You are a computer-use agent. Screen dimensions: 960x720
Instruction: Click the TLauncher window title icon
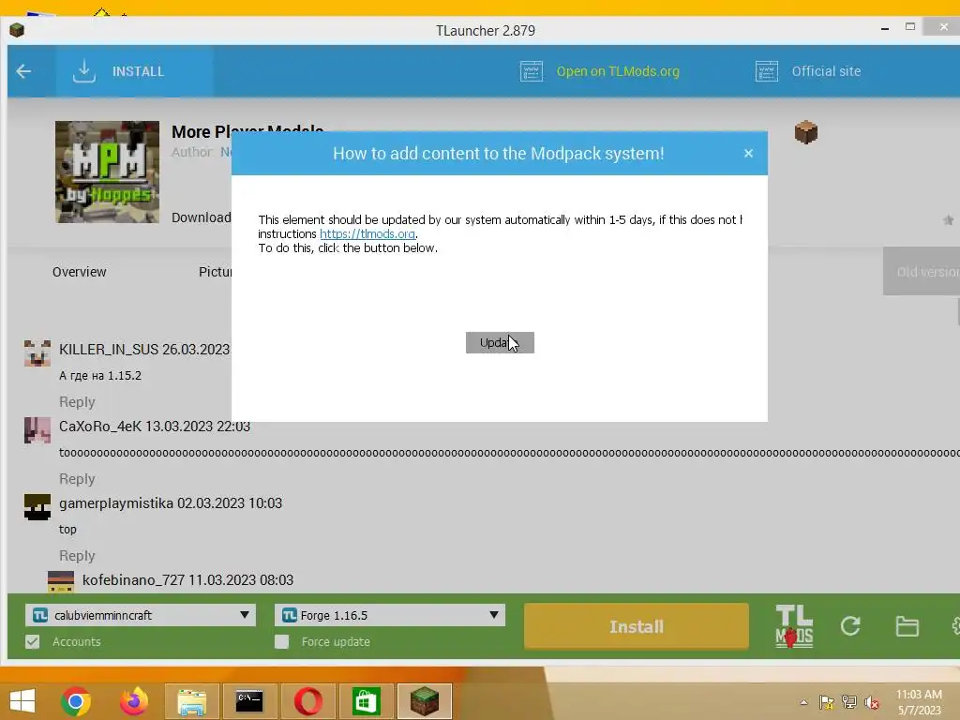pyautogui.click(x=17, y=30)
